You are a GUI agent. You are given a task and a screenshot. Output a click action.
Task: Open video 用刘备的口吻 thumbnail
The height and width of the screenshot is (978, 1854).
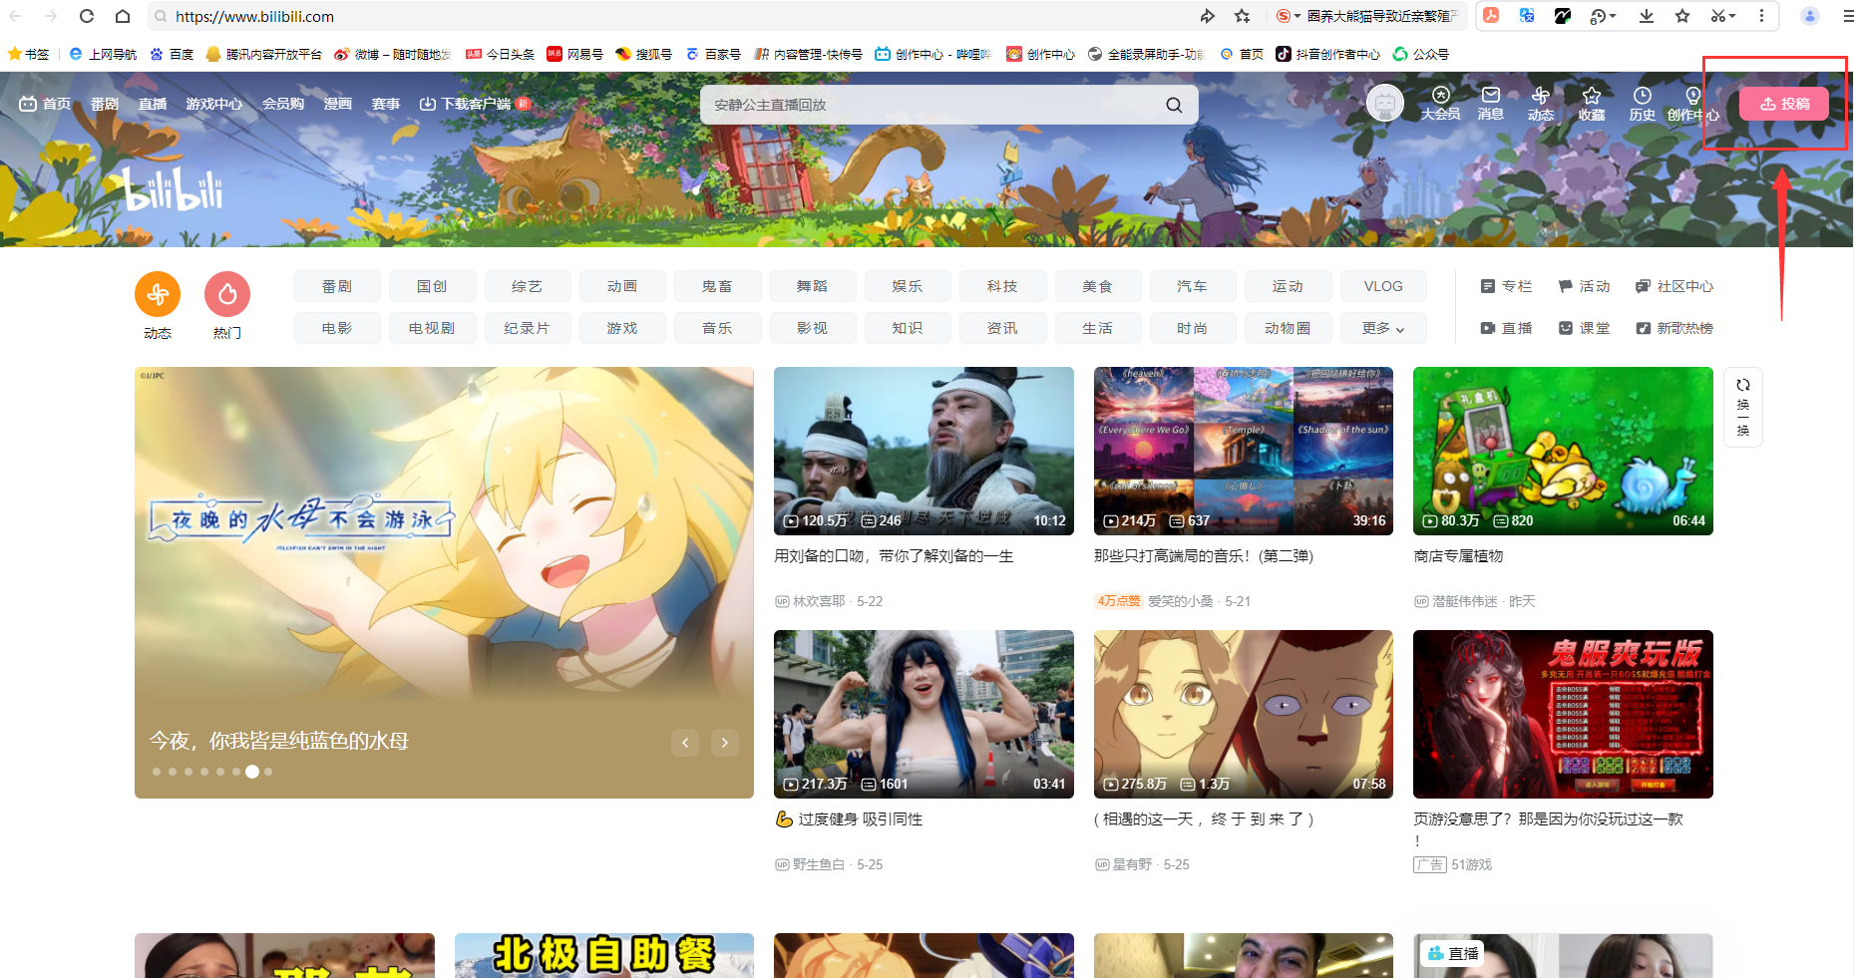(924, 451)
